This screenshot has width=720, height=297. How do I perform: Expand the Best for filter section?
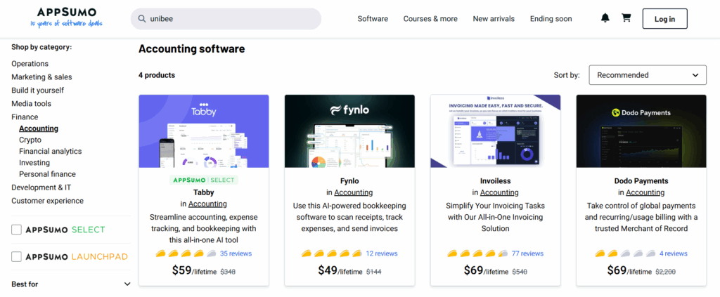click(x=127, y=284)
